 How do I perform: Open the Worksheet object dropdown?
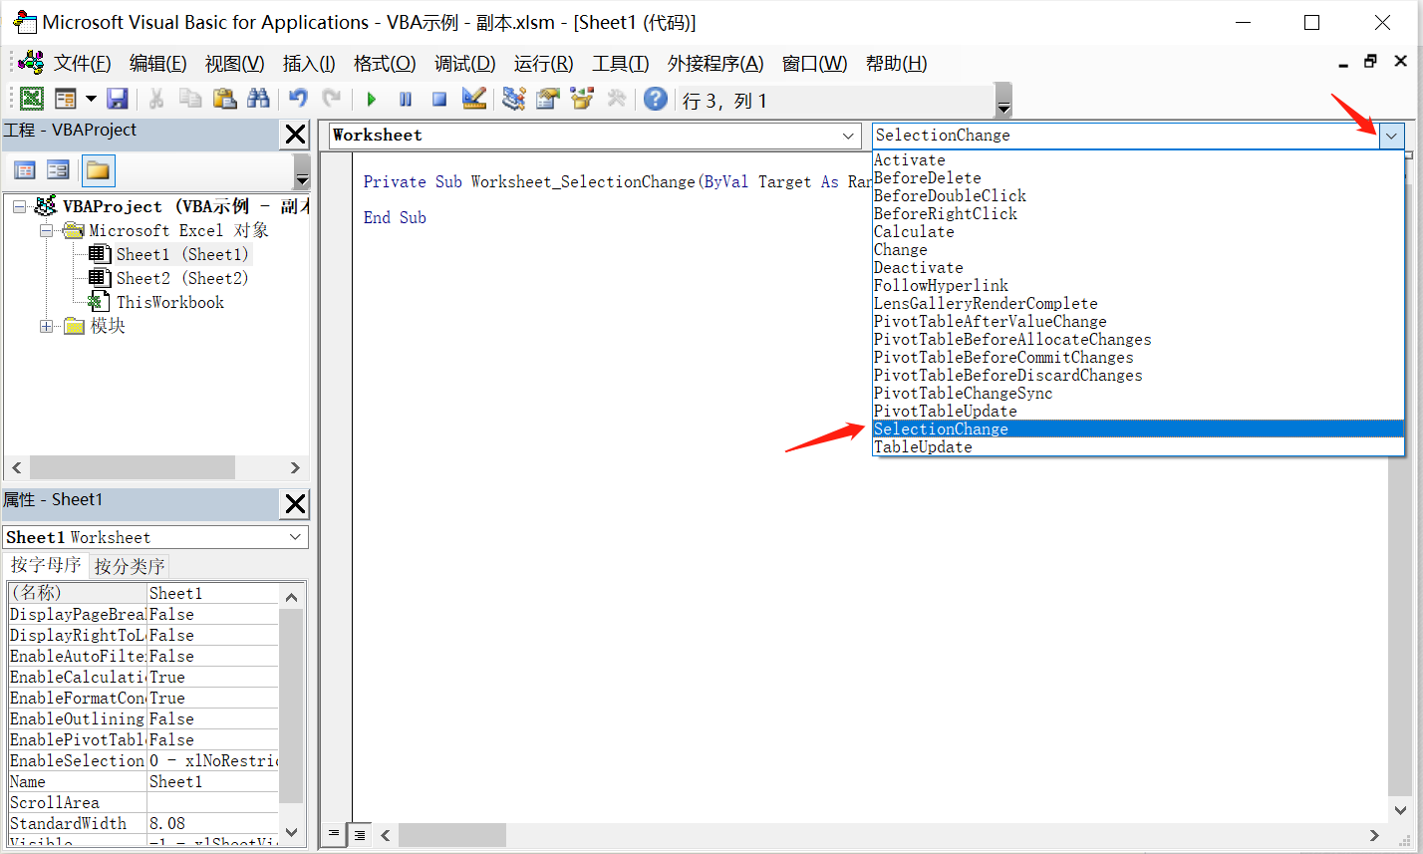(849, 136)
